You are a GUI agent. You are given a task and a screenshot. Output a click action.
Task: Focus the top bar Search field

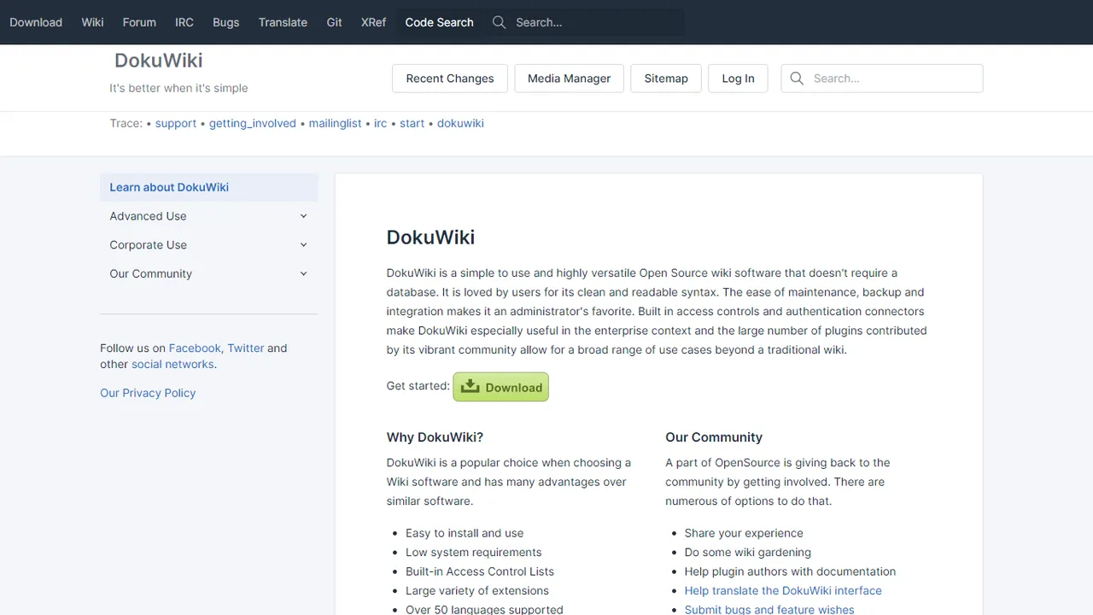585,22
